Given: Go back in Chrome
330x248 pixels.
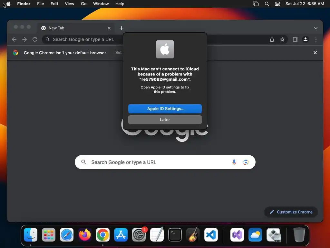Looking at the screenshot, I should [14, 39].
